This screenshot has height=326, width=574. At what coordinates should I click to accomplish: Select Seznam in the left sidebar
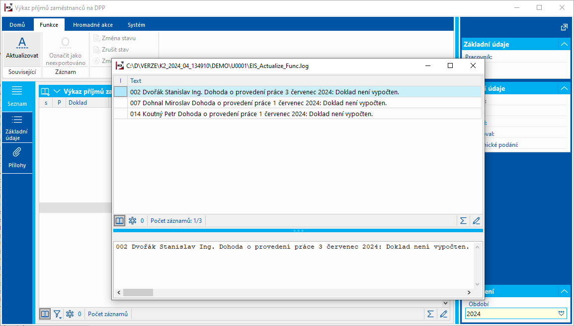17,96
